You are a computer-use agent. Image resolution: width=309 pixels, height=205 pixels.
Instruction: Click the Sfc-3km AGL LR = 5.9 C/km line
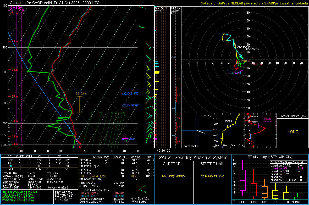[20, 192]
